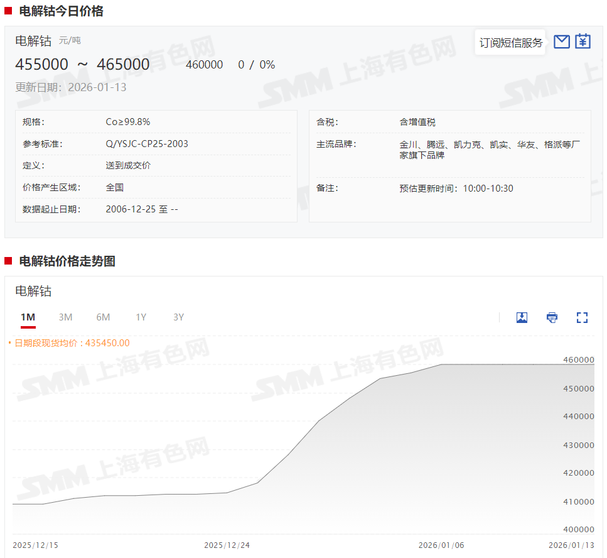Select the 1M time range tab
This screenshot has width=607, height=558.
[x=28, y=317]
